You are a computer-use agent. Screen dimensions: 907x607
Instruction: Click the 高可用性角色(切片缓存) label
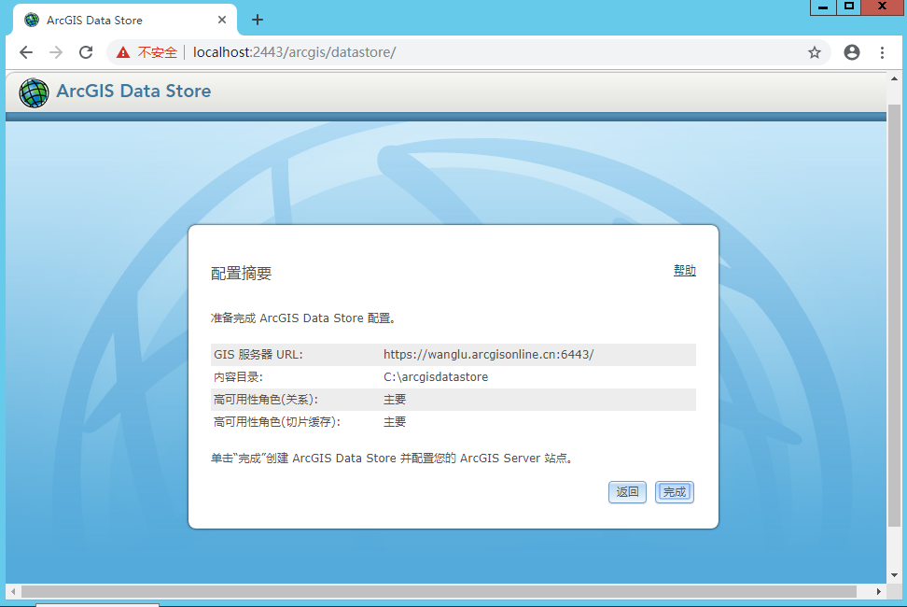[277, 422]
